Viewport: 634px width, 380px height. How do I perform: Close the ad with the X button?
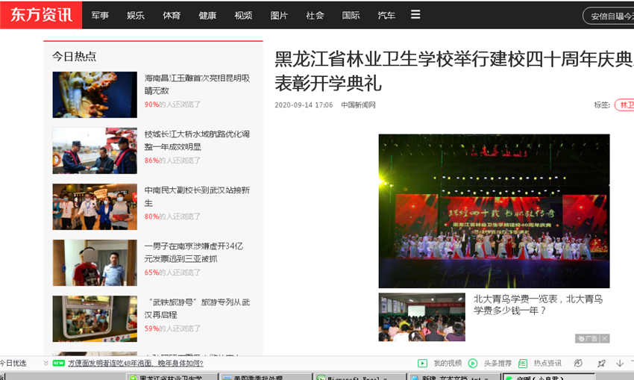[605, 338]
